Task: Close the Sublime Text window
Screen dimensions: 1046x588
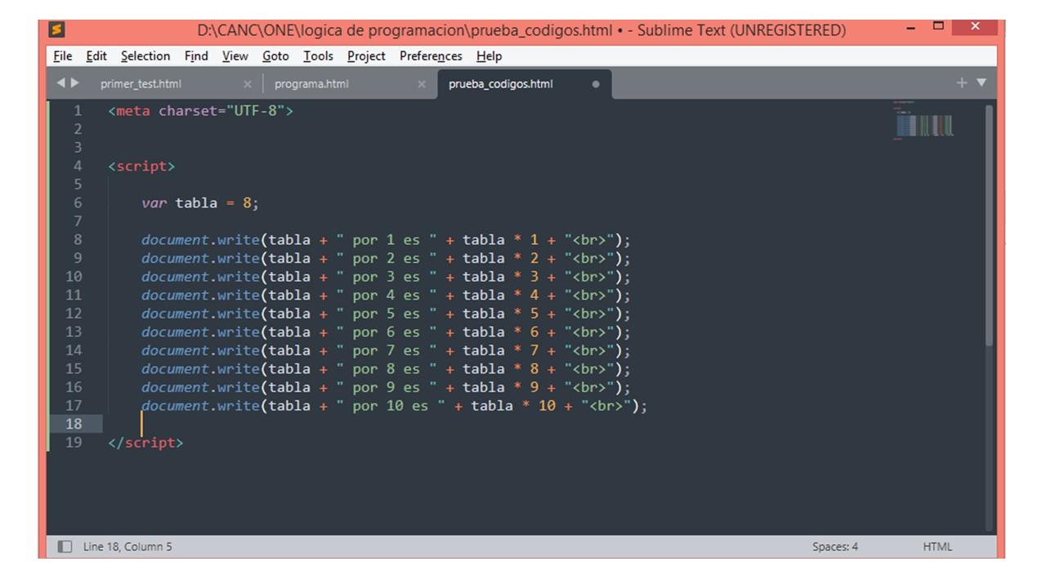Action: 975,27
